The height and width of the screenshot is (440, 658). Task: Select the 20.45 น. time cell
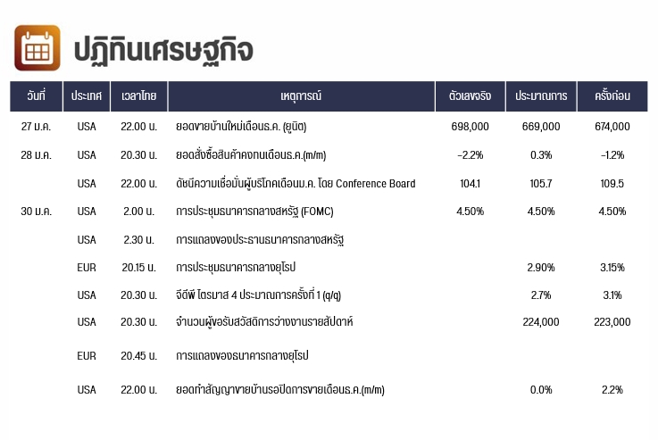coord(139,356)
